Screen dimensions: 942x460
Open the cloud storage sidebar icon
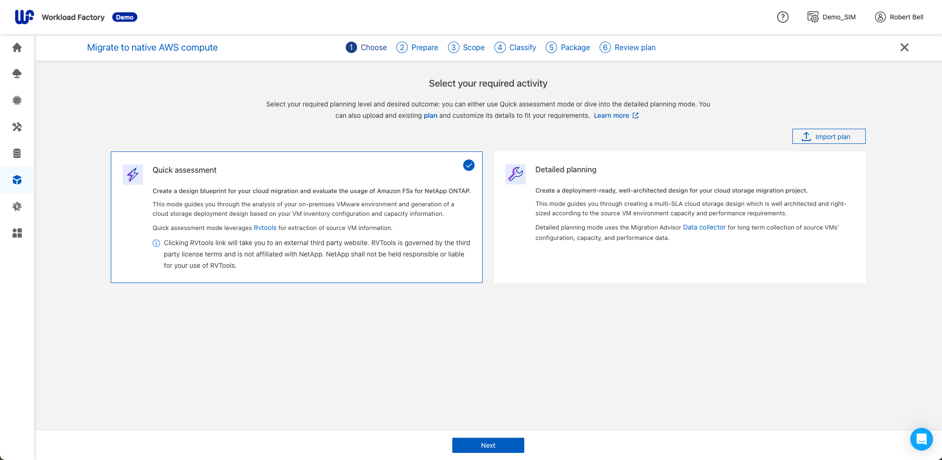tap(17, 74)
